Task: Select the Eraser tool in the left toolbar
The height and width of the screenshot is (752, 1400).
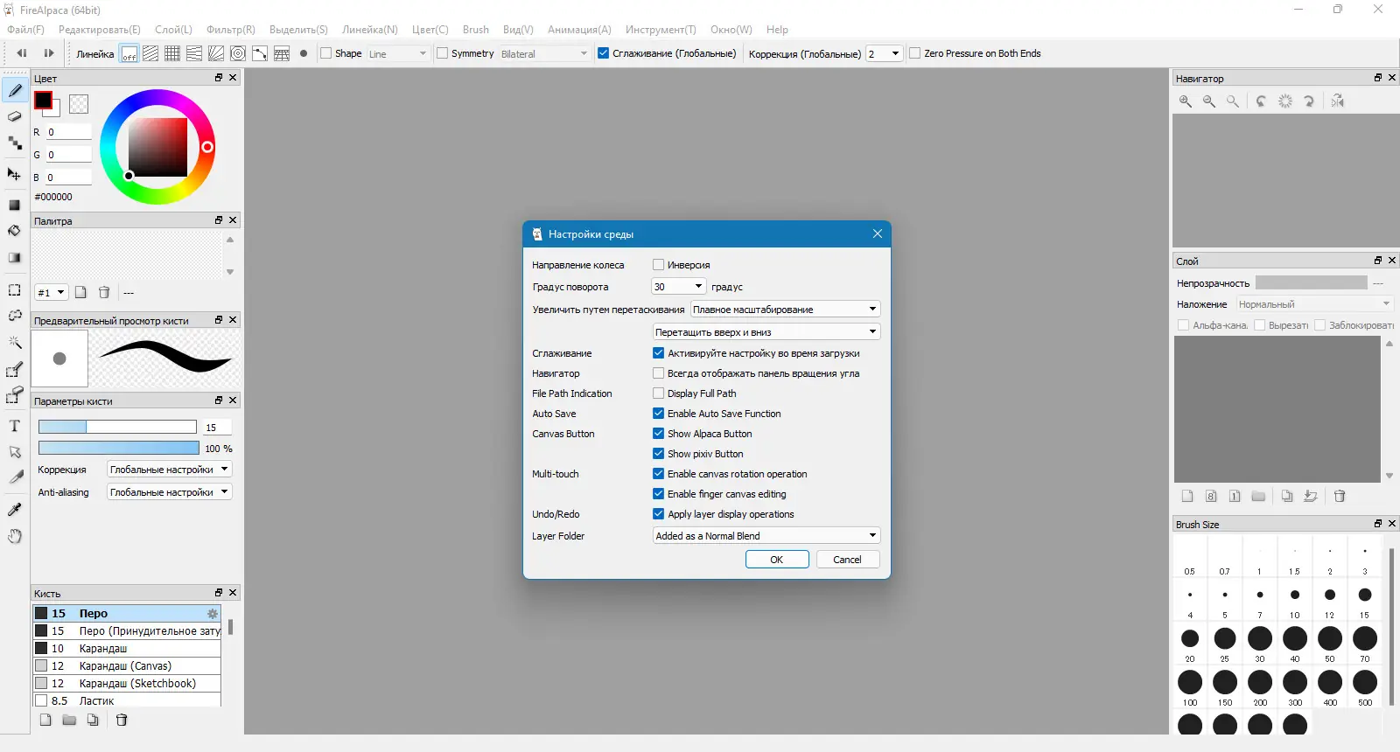Action: (x=15, y=116)
